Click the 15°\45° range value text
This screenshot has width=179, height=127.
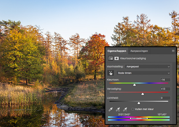(x=162, y=114)
